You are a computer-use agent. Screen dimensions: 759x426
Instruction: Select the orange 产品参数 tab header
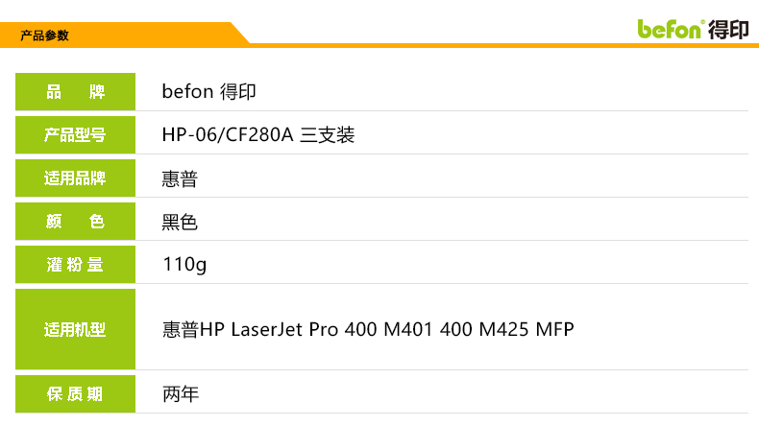click(x=45, y=35)
